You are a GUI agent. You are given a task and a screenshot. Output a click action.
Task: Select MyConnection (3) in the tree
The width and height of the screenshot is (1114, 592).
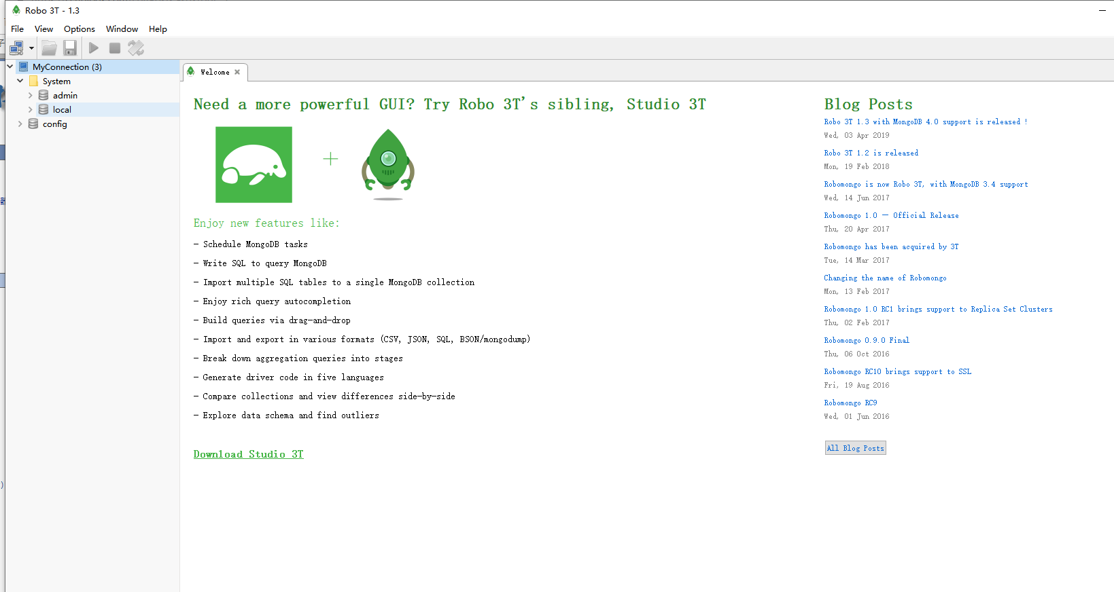click(x=67, y=67)
